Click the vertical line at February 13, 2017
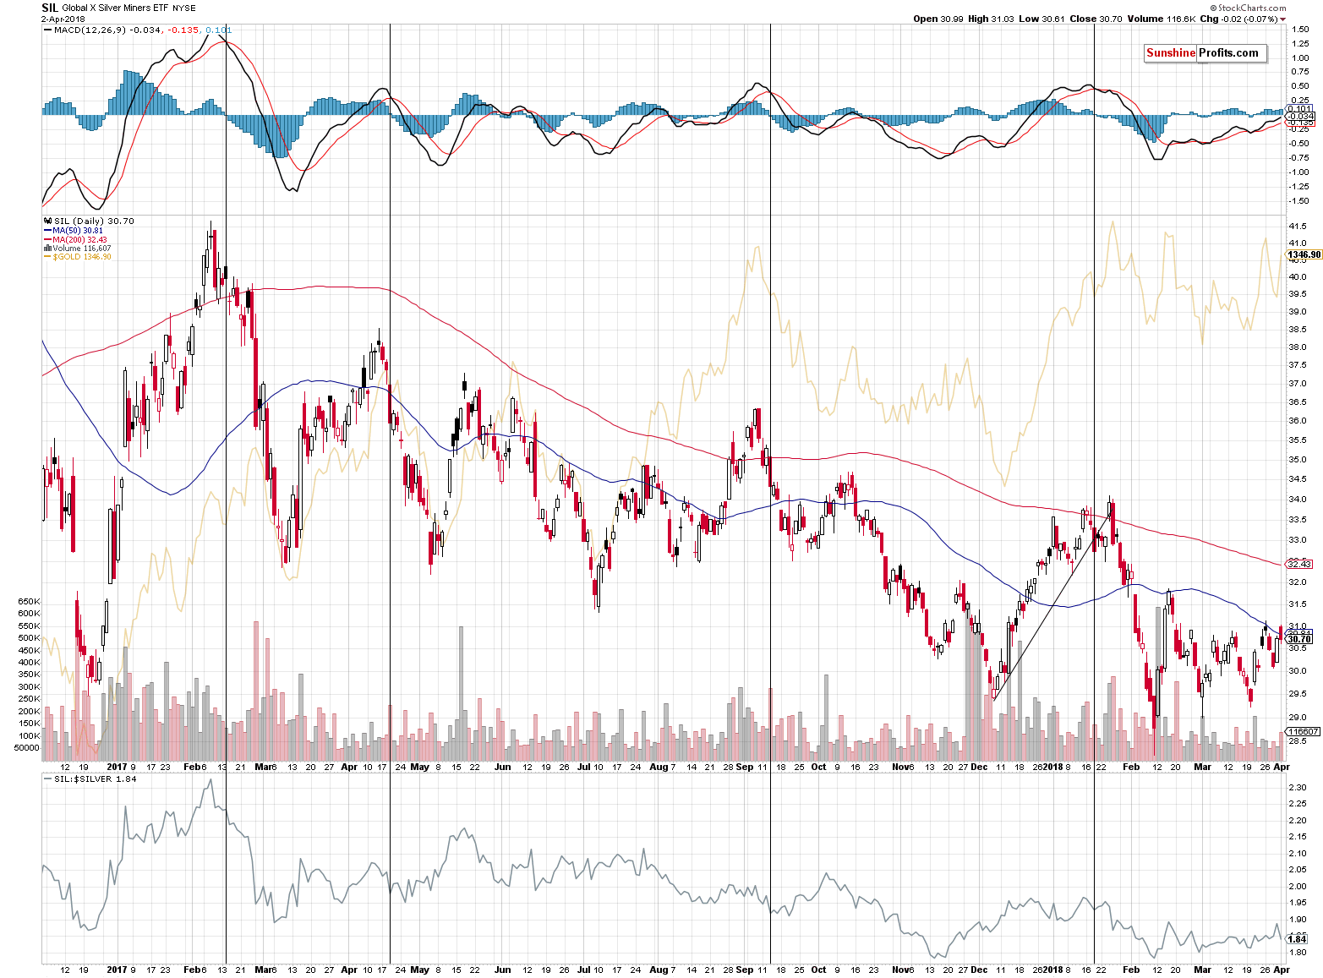Screen dimensions: 1323x978 point(226,494)
